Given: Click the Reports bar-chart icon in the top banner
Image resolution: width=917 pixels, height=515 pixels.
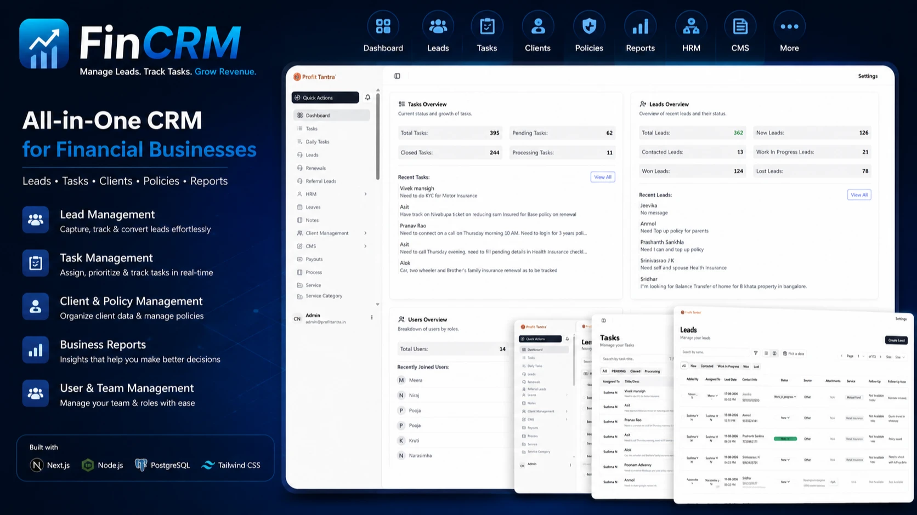Looking at the screenshot, I should click(x=640, y=26).
